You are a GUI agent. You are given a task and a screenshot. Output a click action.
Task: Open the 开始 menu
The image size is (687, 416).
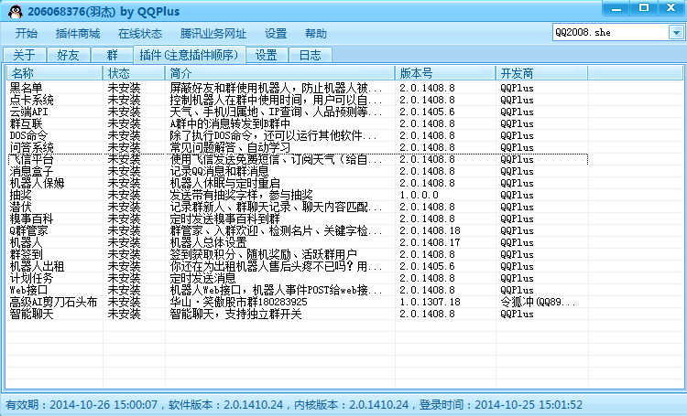click(27, 34)
